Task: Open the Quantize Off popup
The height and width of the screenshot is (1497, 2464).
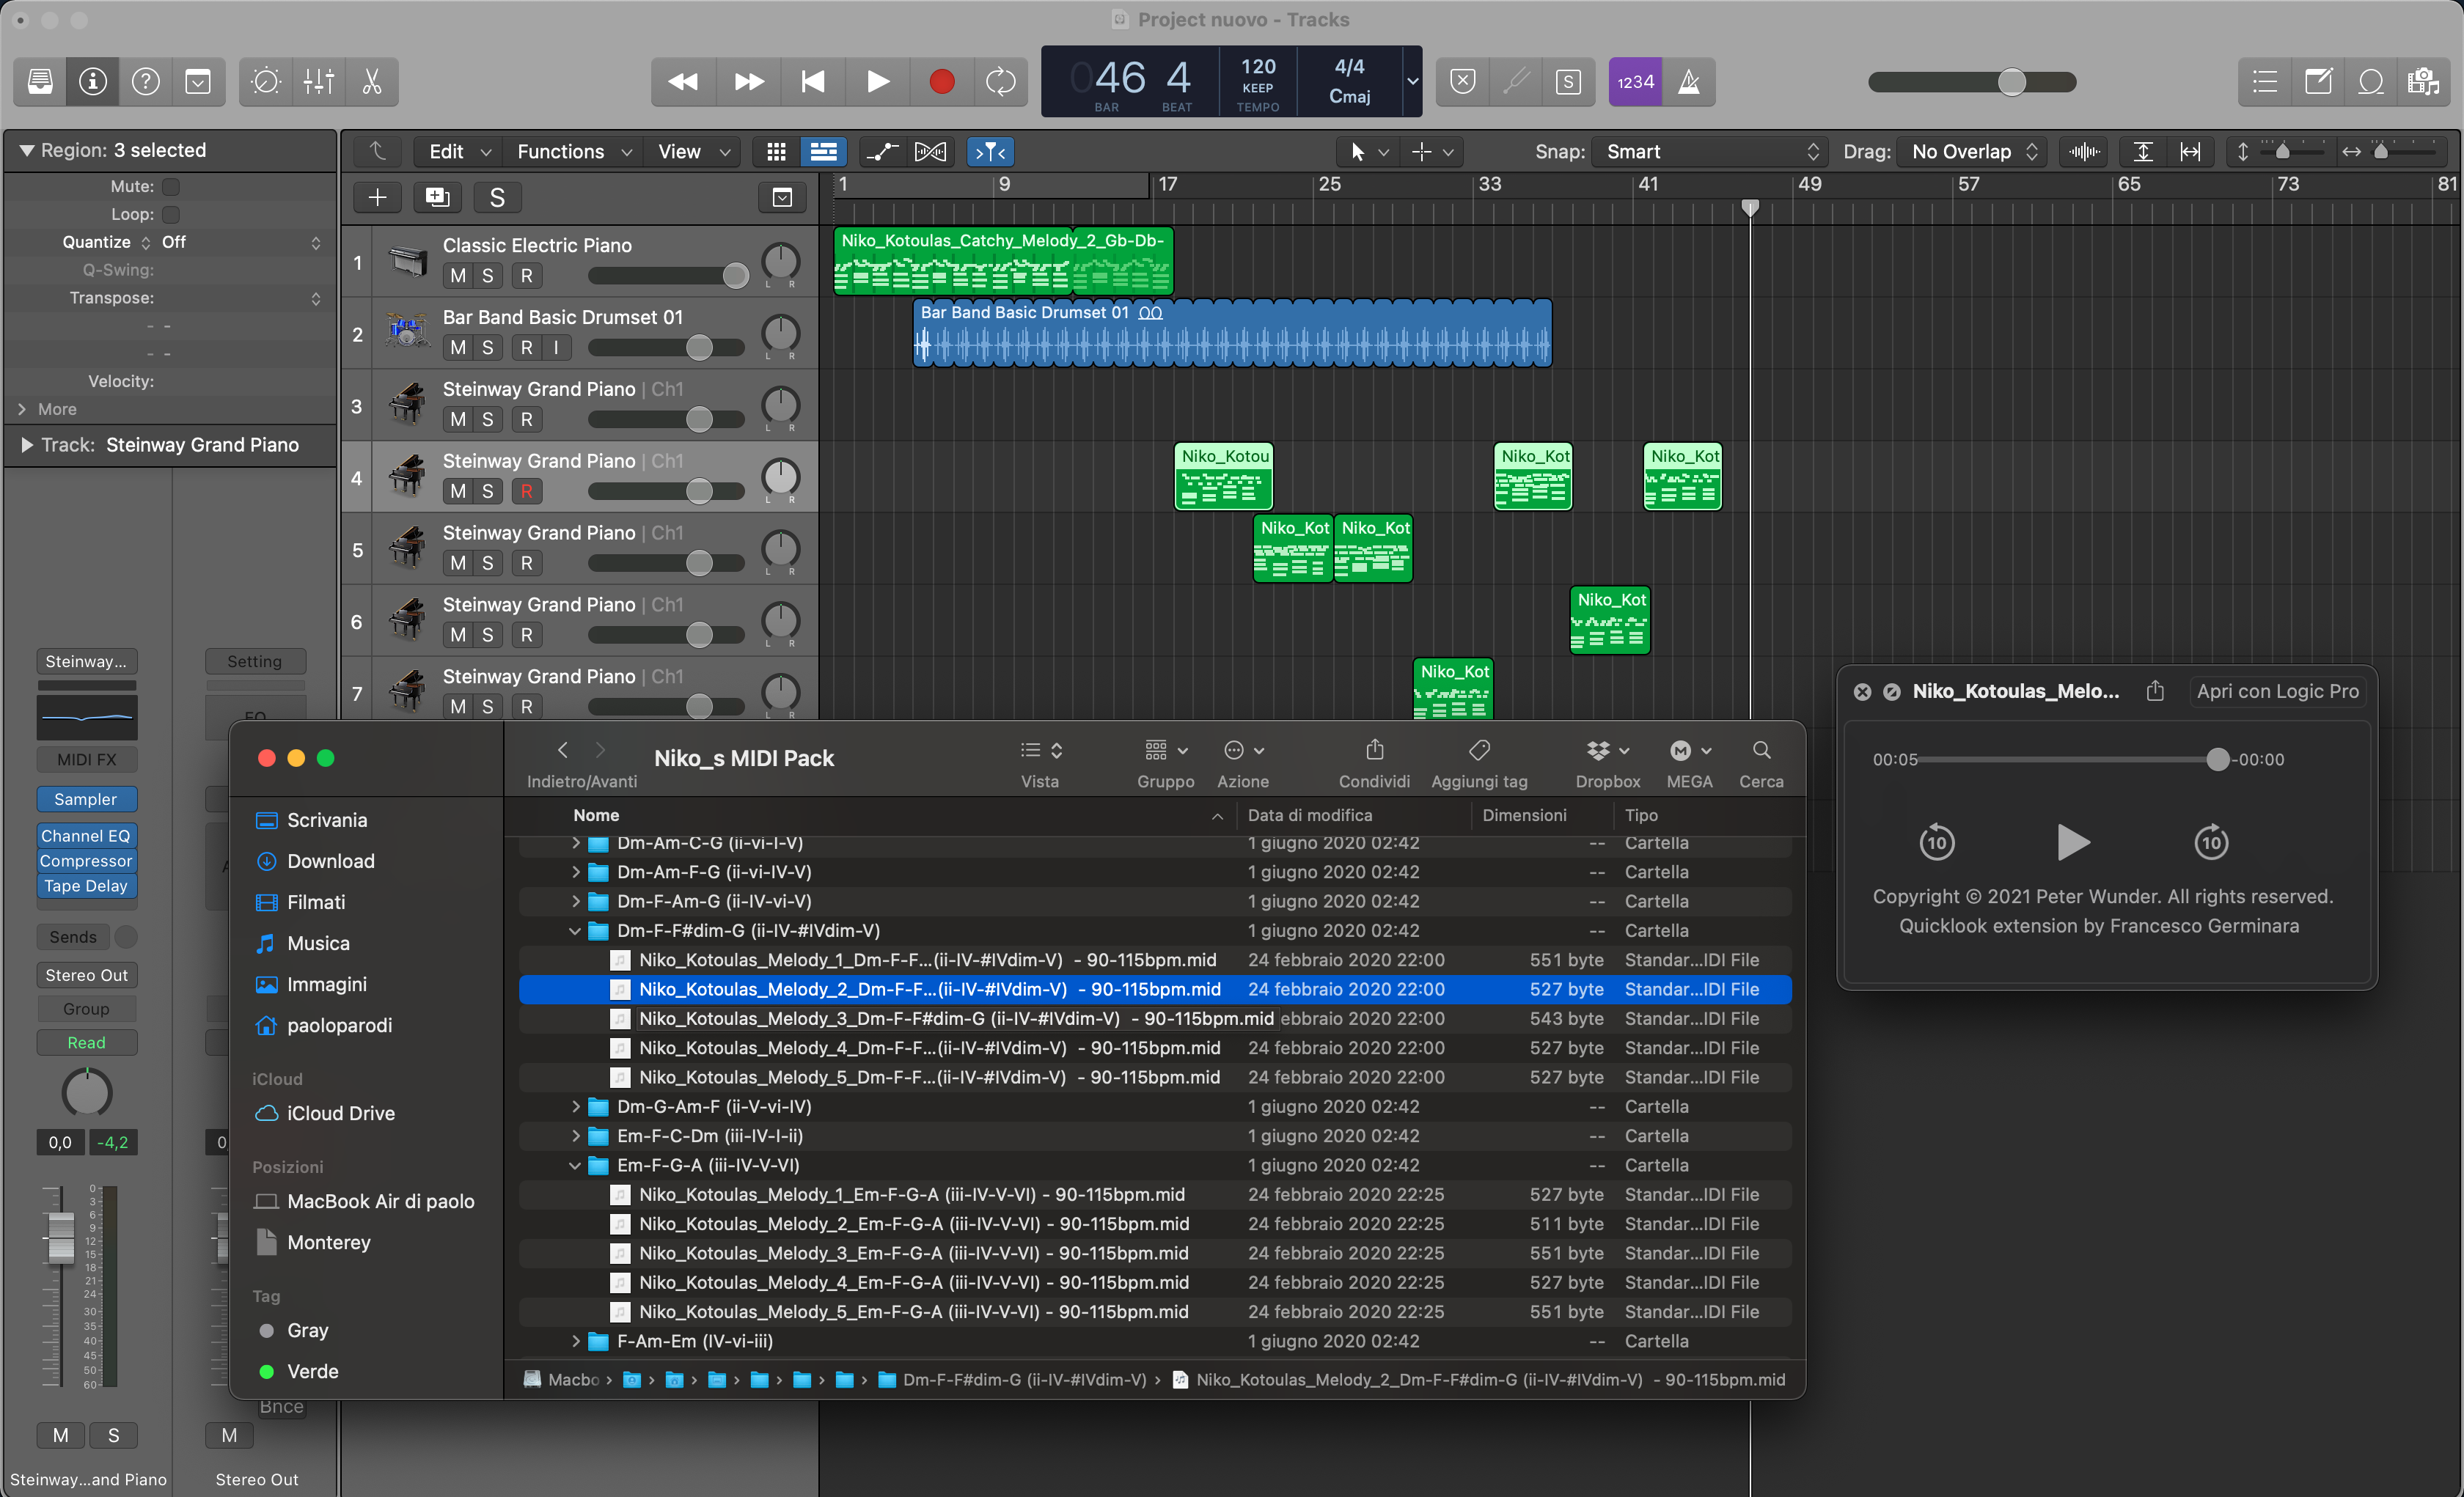Action: (240, 243)
